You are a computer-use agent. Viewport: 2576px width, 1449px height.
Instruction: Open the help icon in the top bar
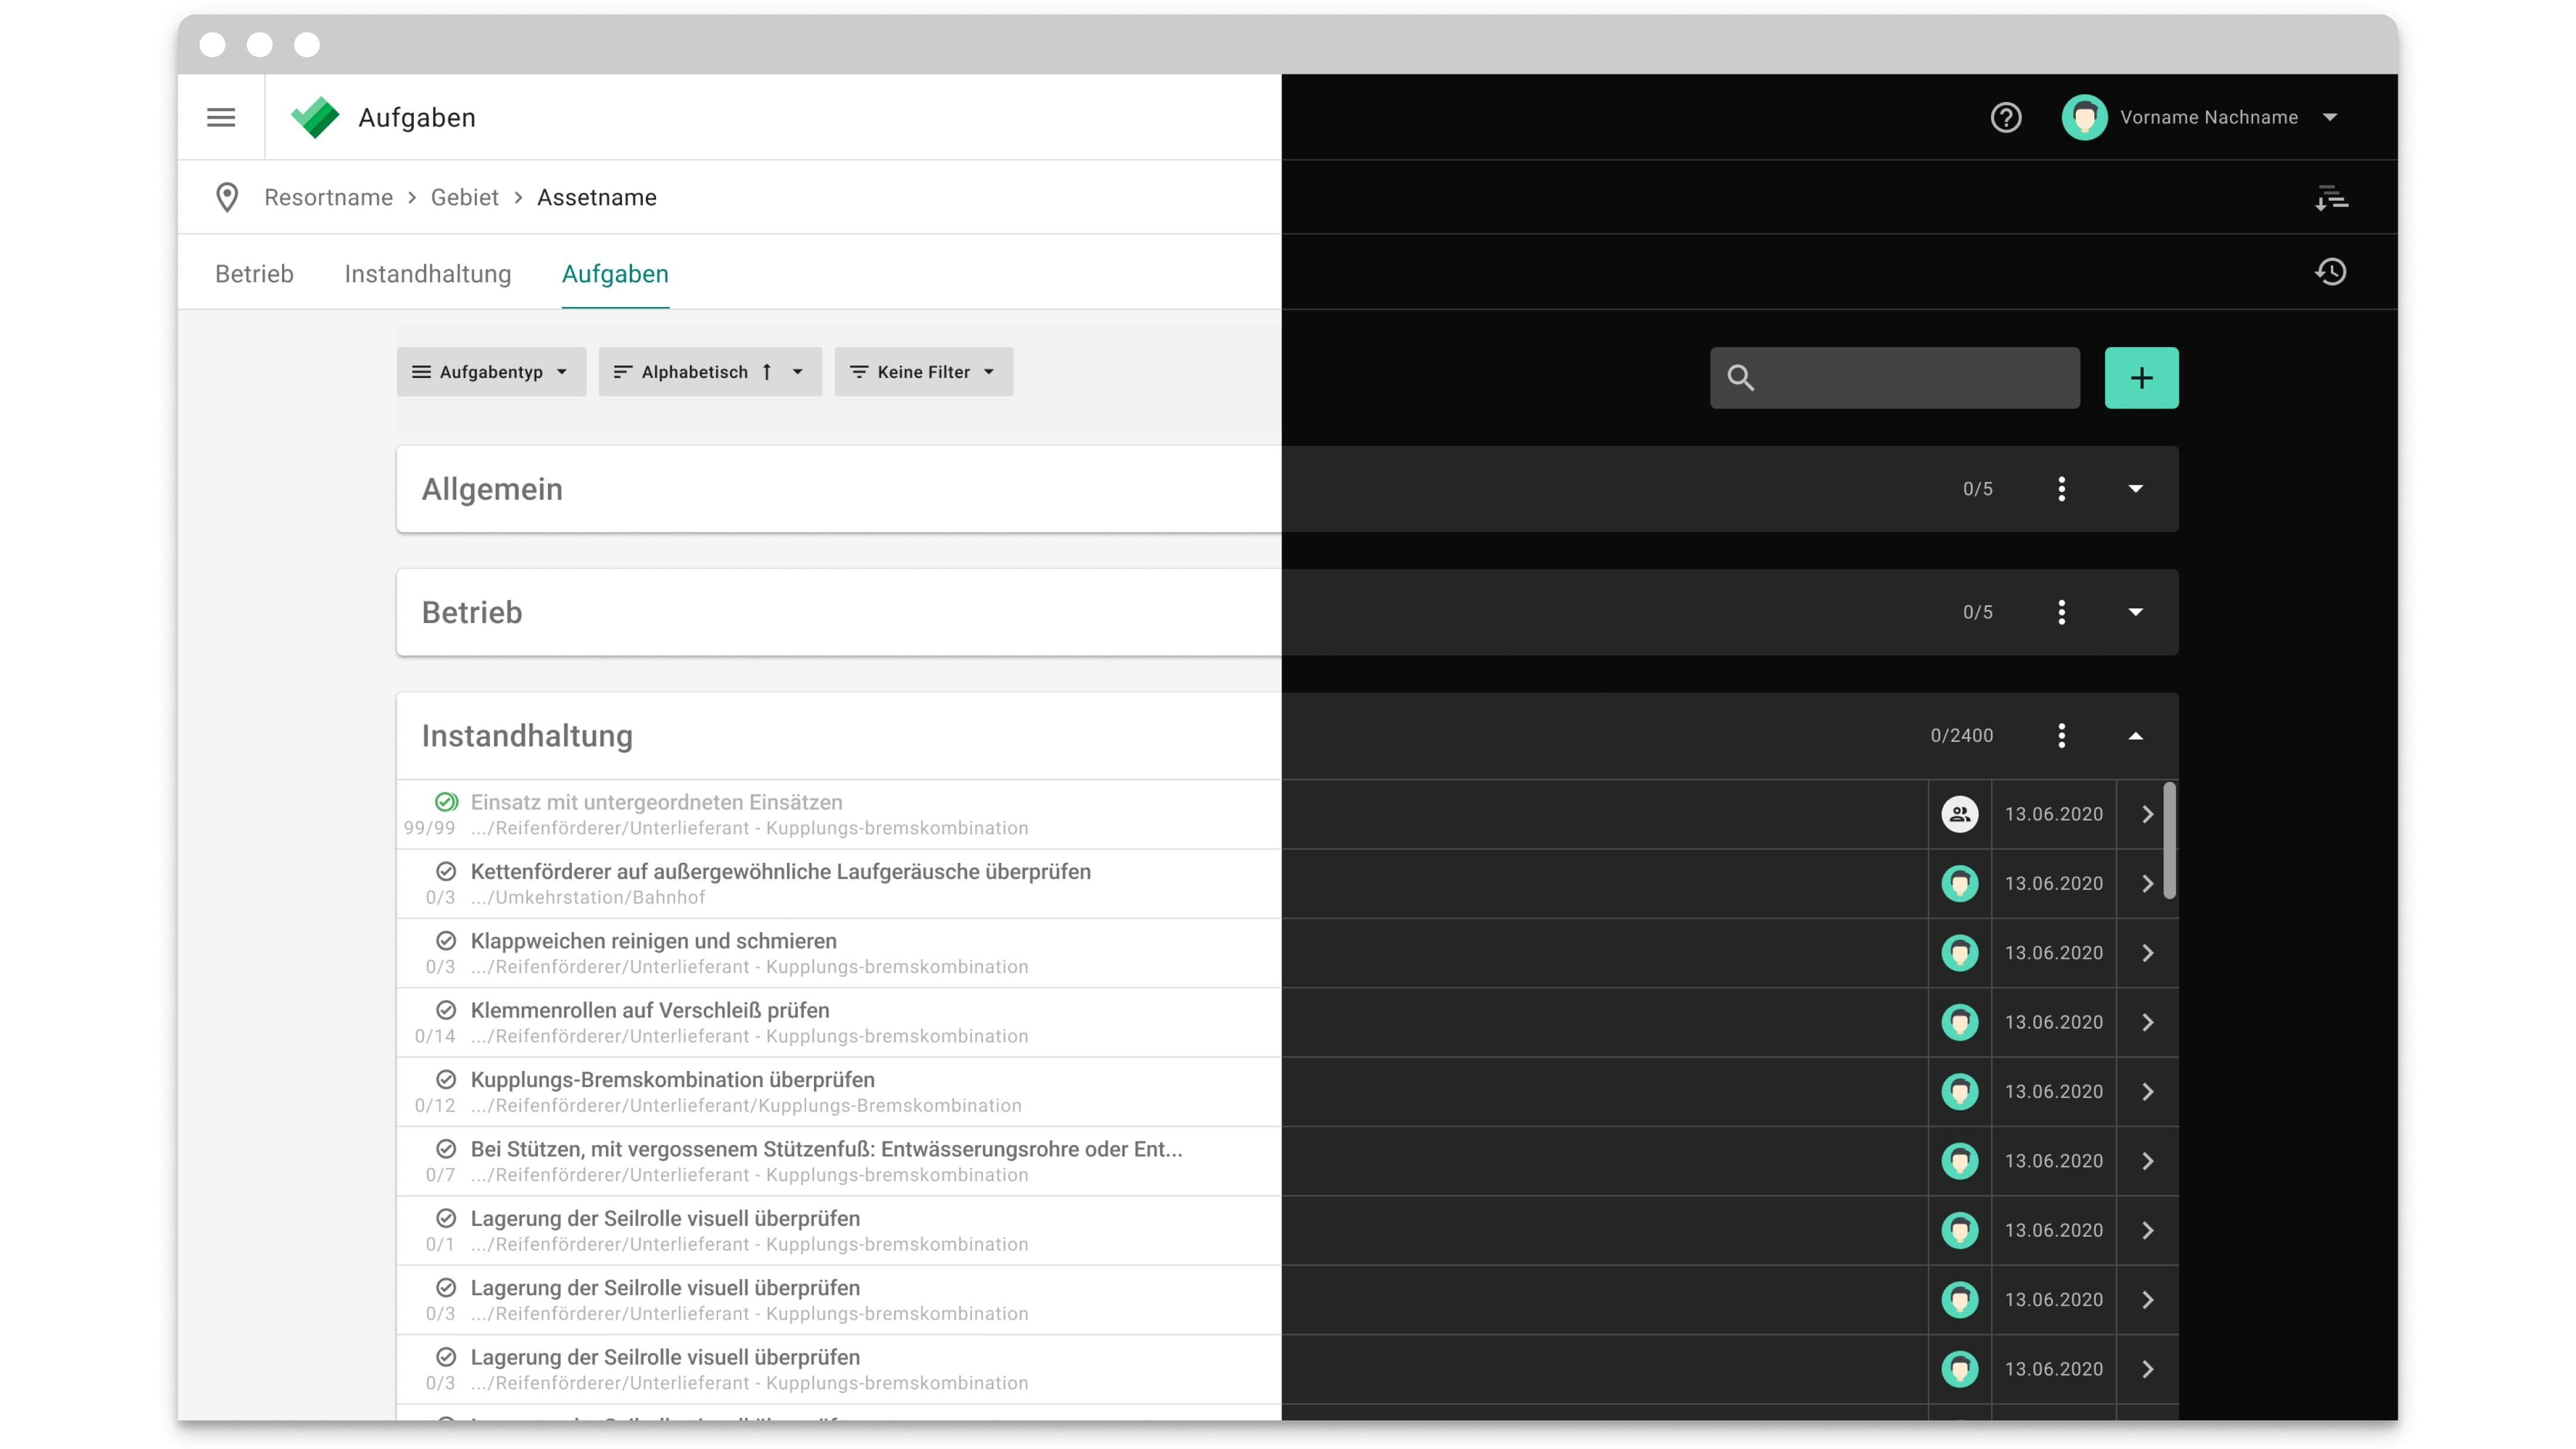click(2006, 117)
